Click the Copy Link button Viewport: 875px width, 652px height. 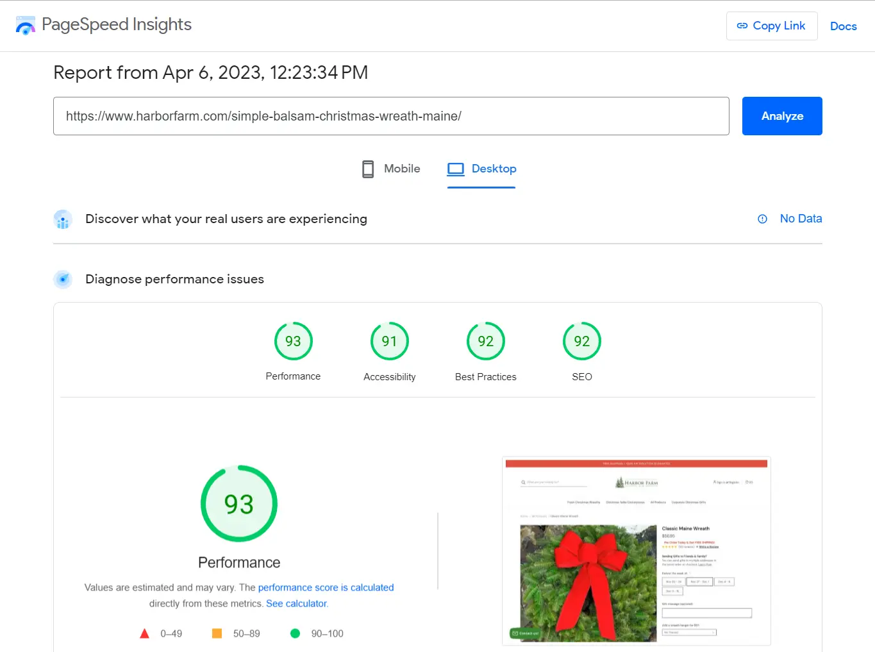coord(772,26)
